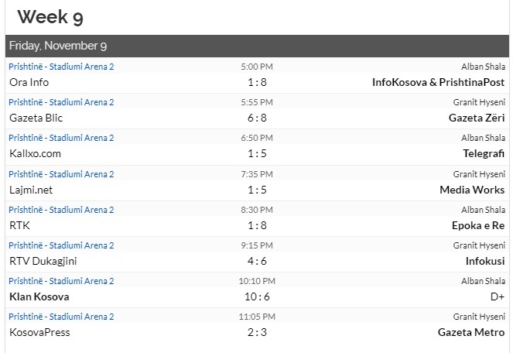523x353 pixels.
Task: Click the Gazeta Blic team name
Action: click(36, 118)
